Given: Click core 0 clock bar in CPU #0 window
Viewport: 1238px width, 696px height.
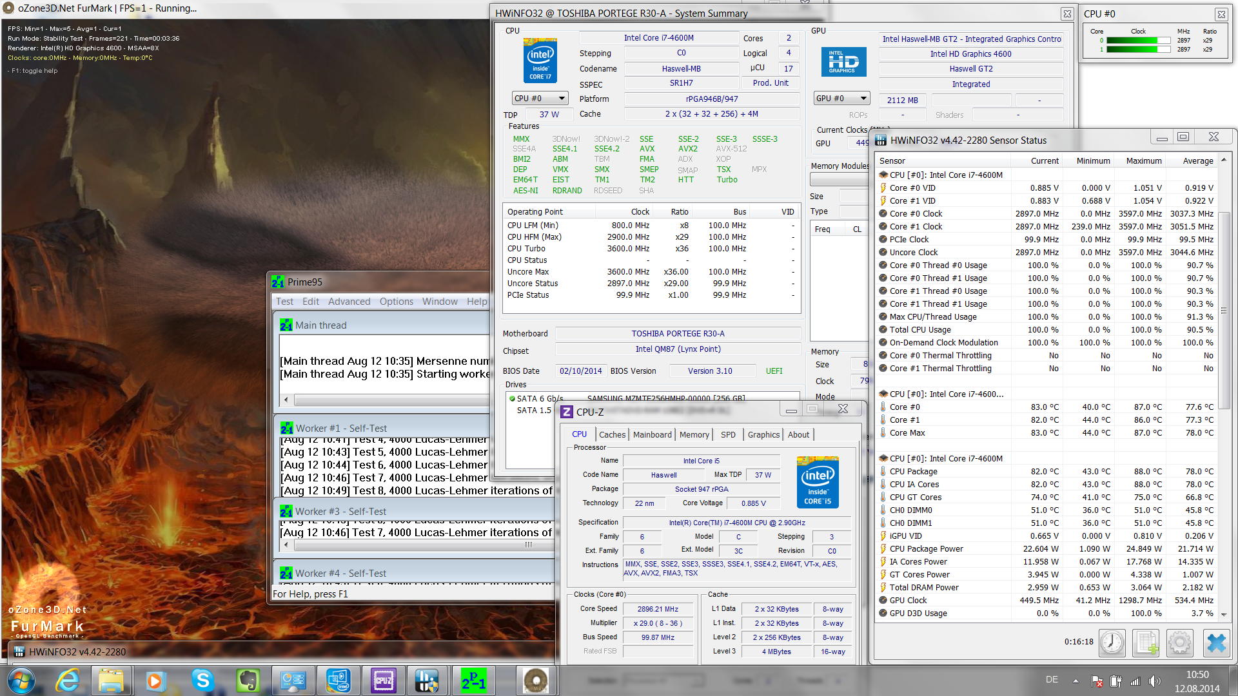Looking at the screenshot, I should tap(1138, 40).
